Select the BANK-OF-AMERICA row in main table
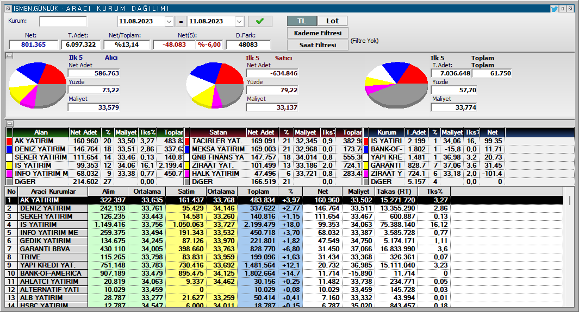This screenshot has width=579, height=312. coord(284,273)
